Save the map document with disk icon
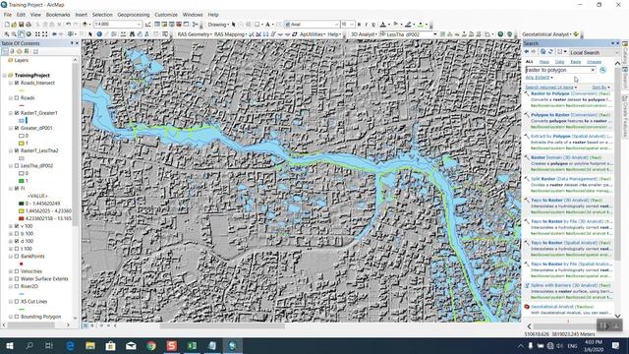The width and height of the screenshot is (629, 354). (22, 25)
